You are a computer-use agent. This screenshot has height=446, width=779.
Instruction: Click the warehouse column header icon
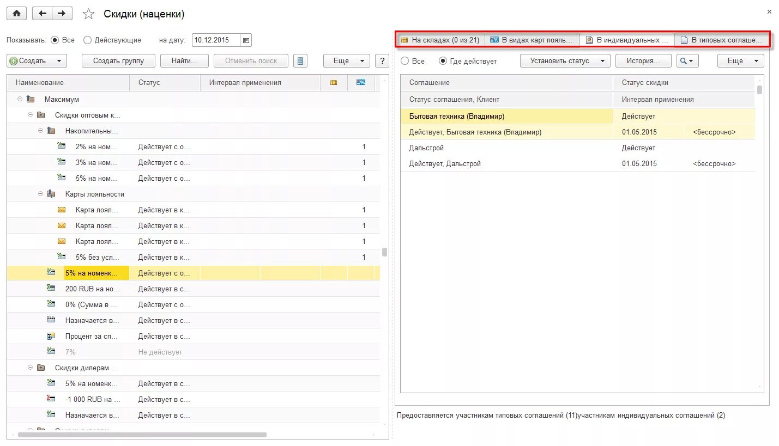point(334,83)
